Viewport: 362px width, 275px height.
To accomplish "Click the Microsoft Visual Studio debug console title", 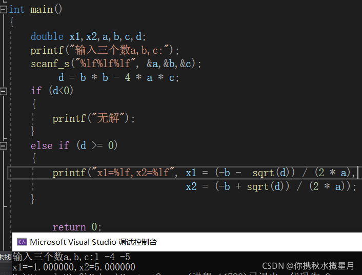I will coord(93,242).
